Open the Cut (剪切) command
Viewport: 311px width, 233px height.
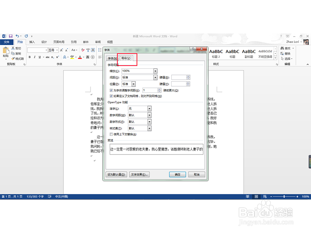tap(14, 48)
